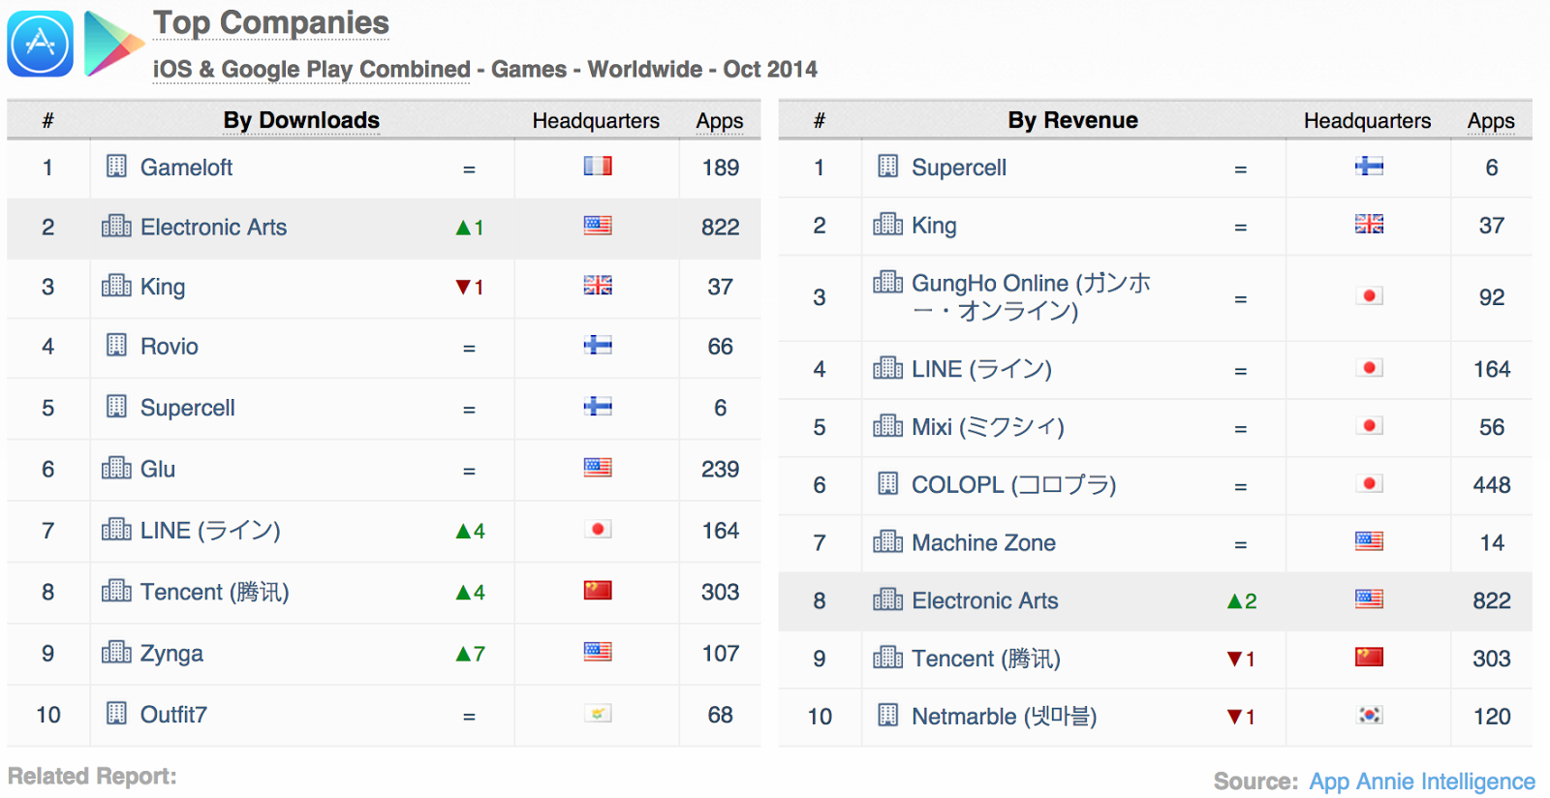Image resolution: width=1550 pixels, height=798 pixels.
Task: Click company icon beside Electronic Arts in Downloads
Action: point(116,227)
